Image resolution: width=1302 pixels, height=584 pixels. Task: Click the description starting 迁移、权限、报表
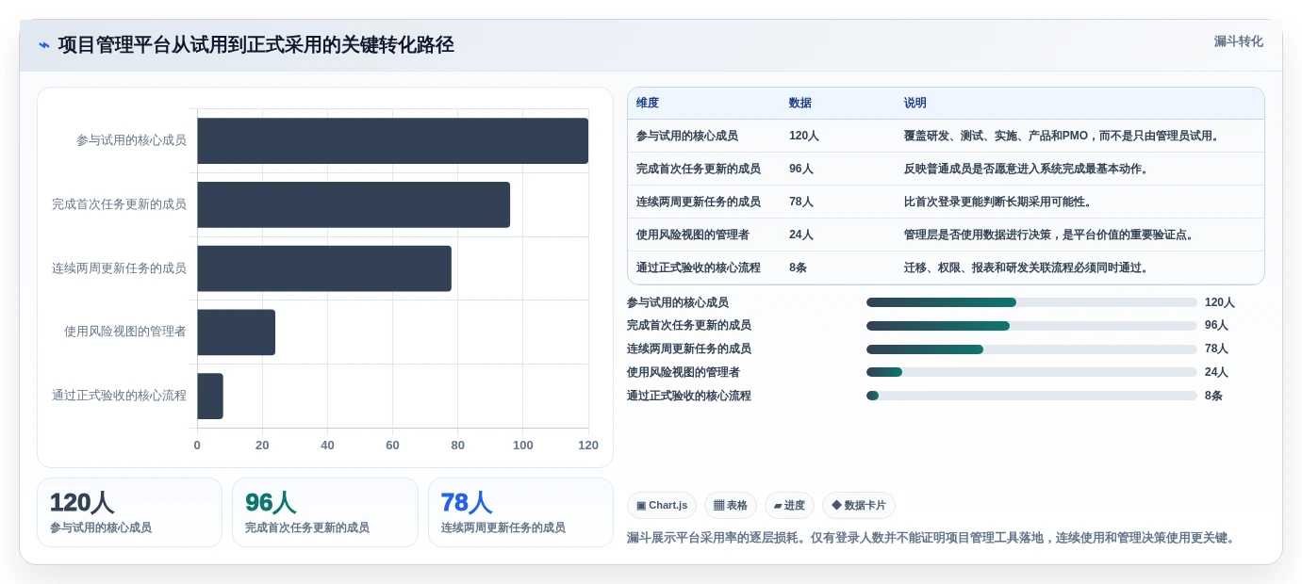coord(1028,268)
